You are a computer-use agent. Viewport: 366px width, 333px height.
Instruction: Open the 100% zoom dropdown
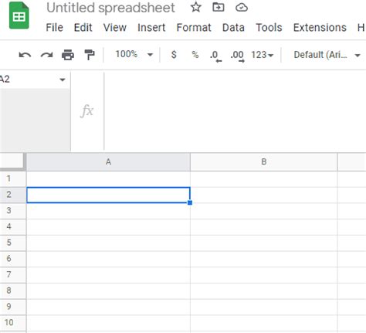[134, 54]
